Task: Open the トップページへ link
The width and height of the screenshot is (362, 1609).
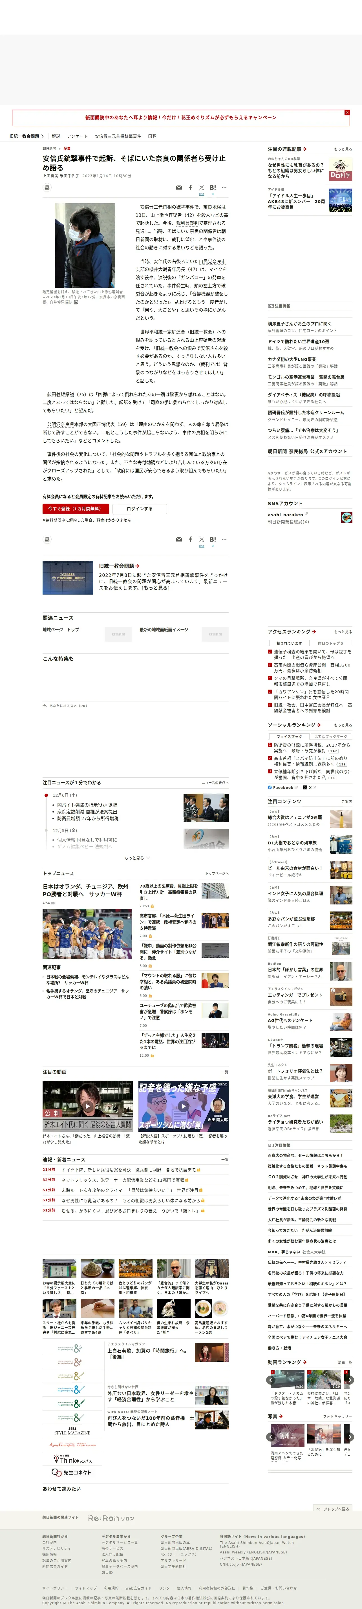Action: [217, 873]
